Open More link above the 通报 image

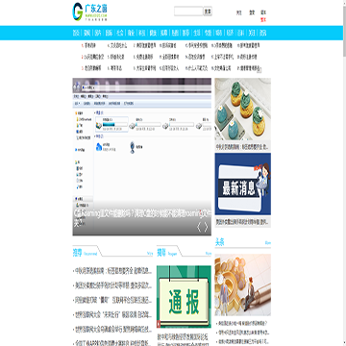(x=209, y=254)
